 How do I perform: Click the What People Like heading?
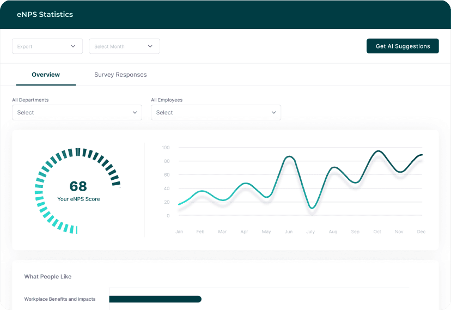(x=48, y=277)
